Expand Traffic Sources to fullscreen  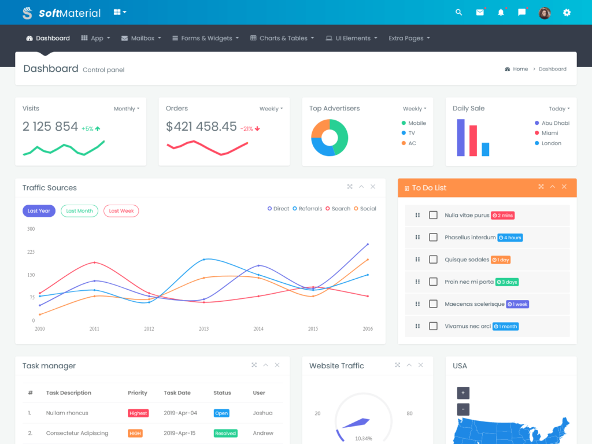pos(350,187)
